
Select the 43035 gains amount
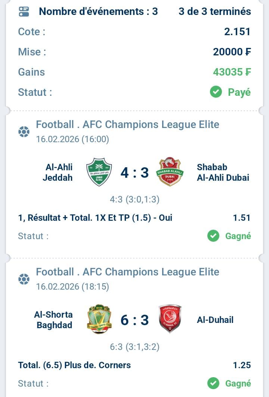(232, 72)
